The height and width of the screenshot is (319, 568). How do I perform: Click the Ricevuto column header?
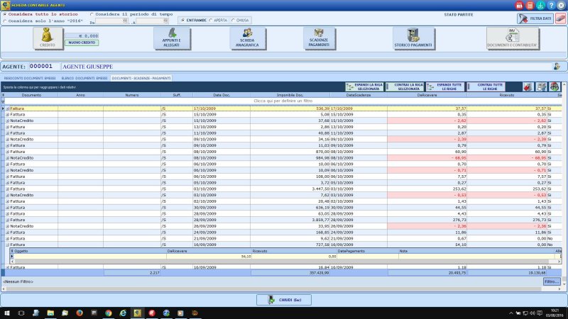(x=507, y=95)
